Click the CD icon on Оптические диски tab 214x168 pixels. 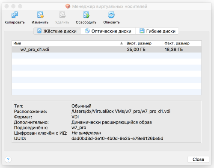click(87, 31)
